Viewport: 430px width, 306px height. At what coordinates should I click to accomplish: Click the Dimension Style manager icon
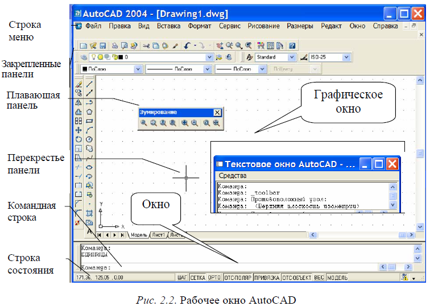[304, 57]
